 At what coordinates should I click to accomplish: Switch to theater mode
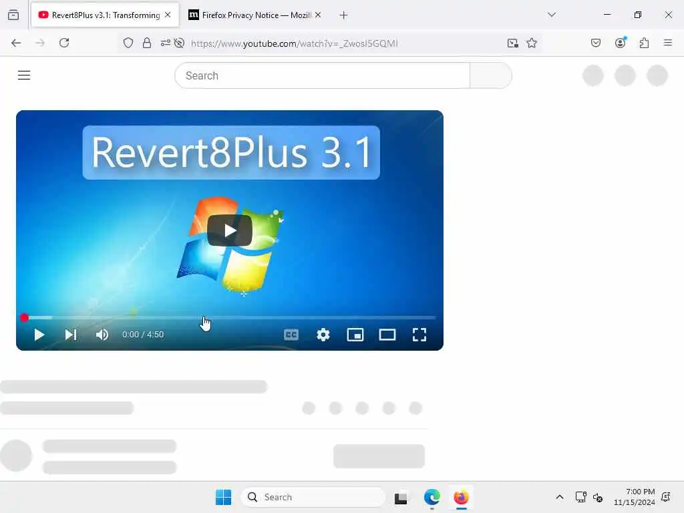point(387,335)
